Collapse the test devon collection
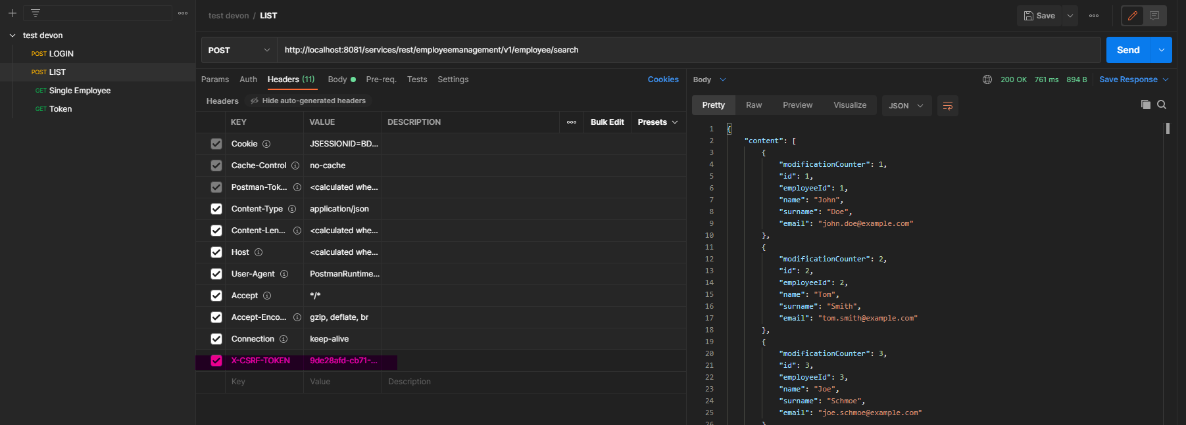This screenshot has width=1186, height=425. [12, 35]
